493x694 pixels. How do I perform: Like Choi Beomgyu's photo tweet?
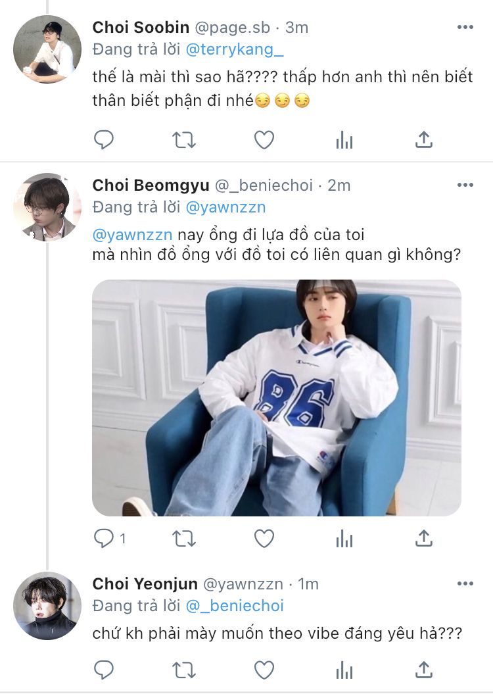(264, 539)
